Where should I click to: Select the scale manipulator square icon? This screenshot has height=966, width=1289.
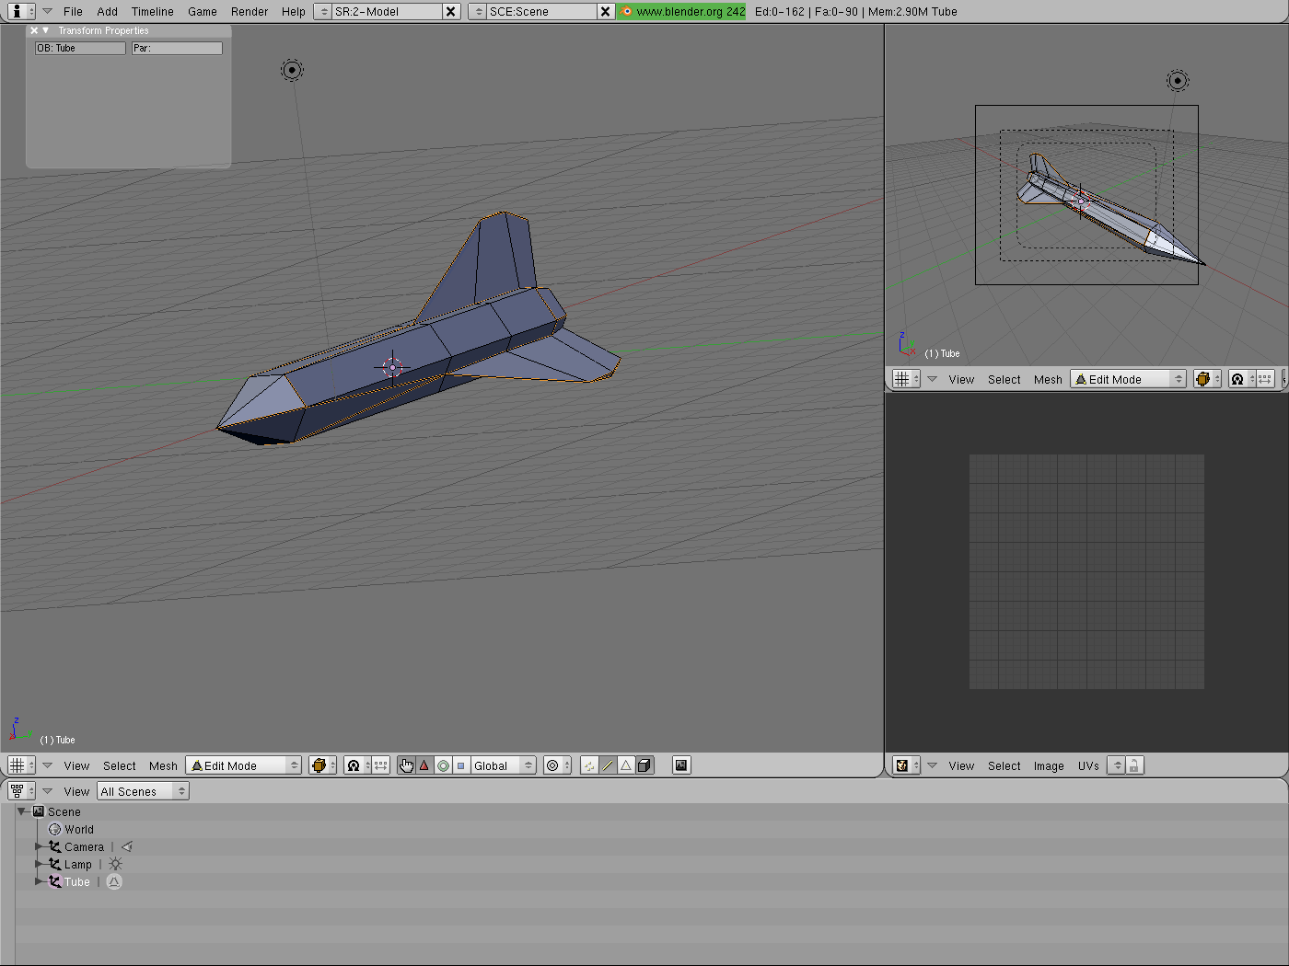coord(461,765)
